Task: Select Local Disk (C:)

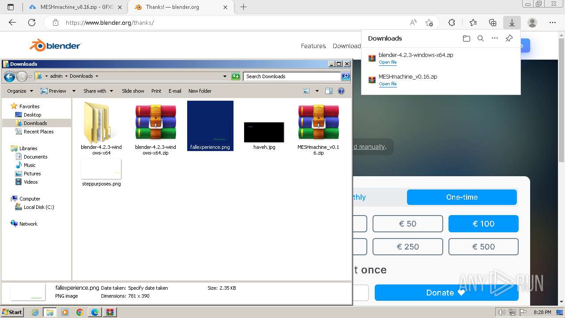Action: [x=39, y=207]
